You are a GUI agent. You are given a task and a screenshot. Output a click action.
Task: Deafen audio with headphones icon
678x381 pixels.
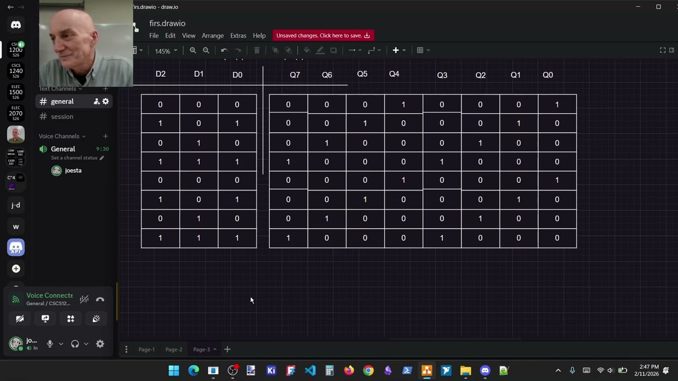coord(75,344)
